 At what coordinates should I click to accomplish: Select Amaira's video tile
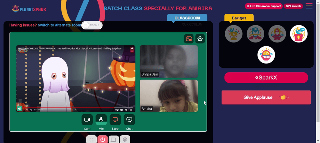(x=169, y=96)
